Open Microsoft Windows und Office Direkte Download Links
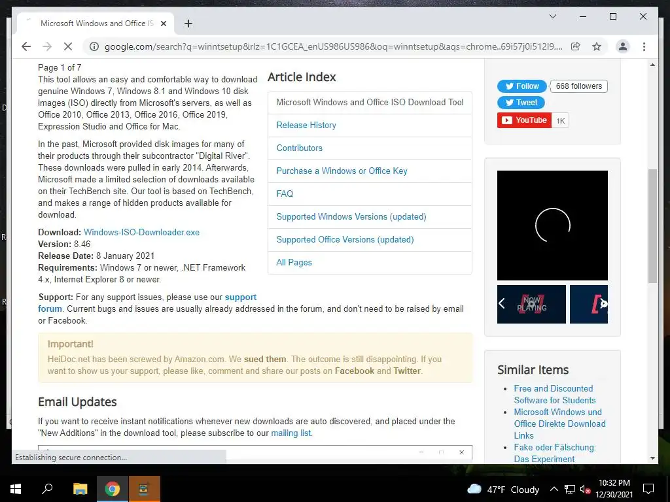The width and height of the screenshot is (670, 502). point(560,424)
